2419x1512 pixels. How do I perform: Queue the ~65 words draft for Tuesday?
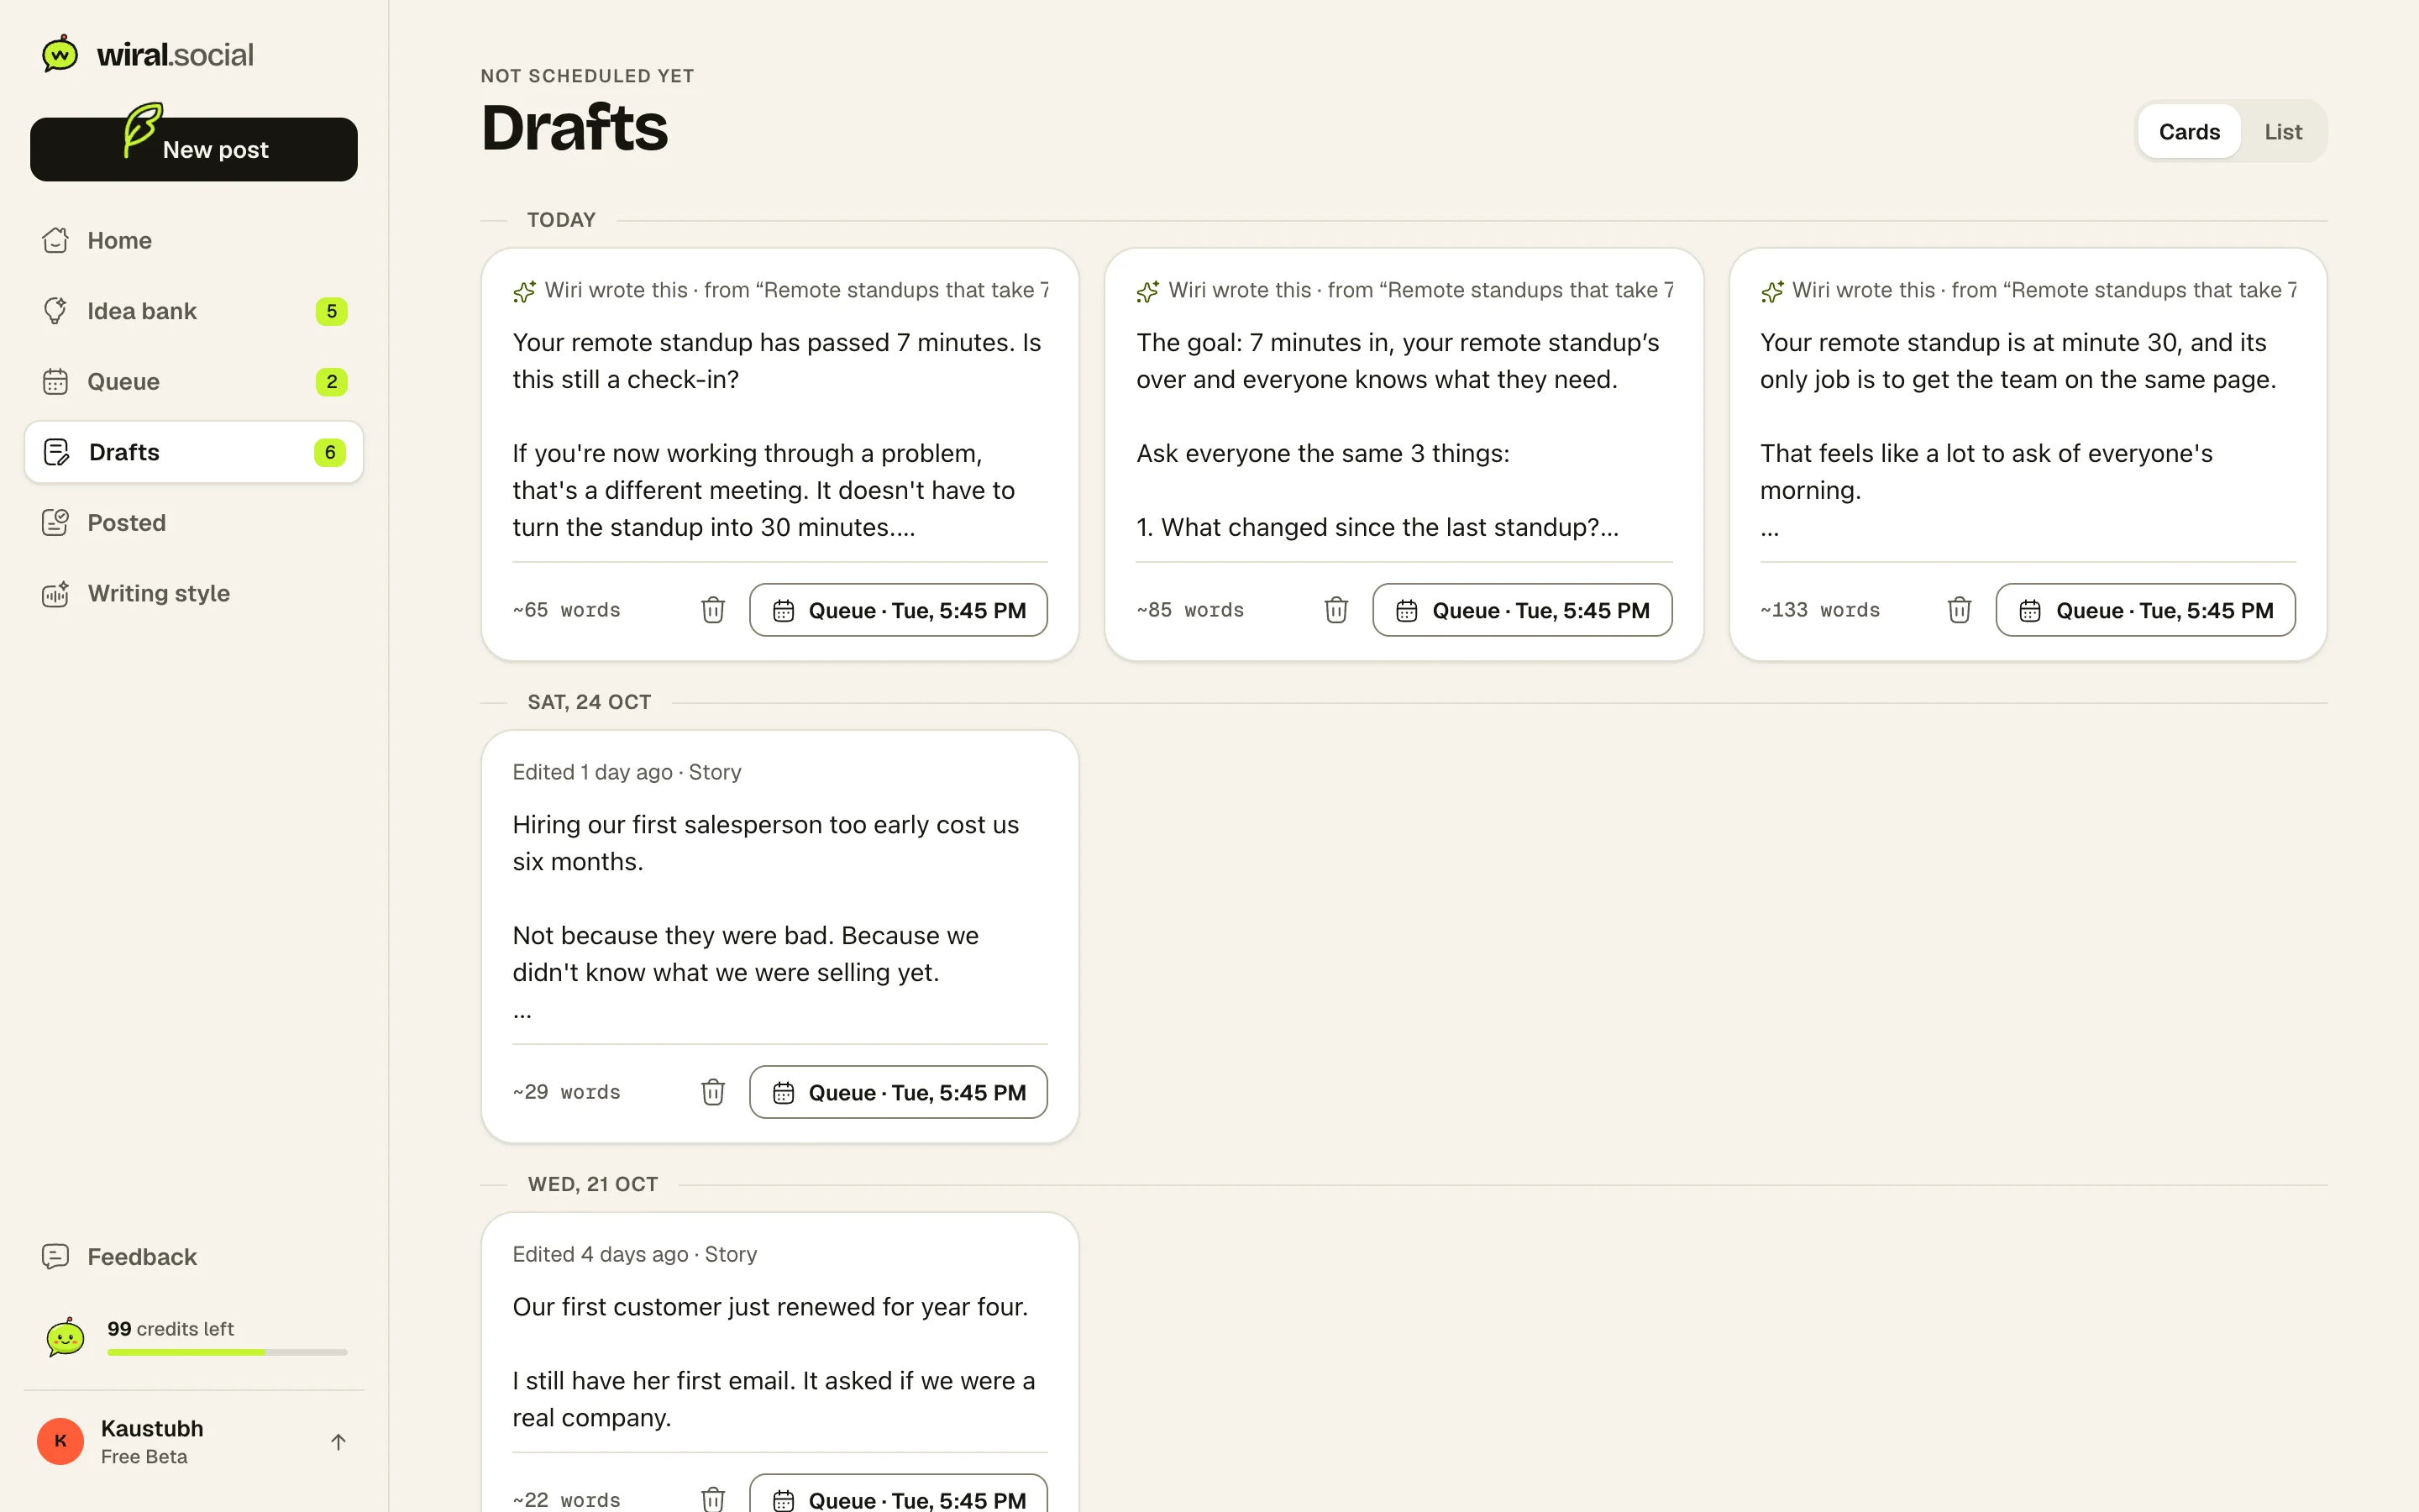pos(899,610)
